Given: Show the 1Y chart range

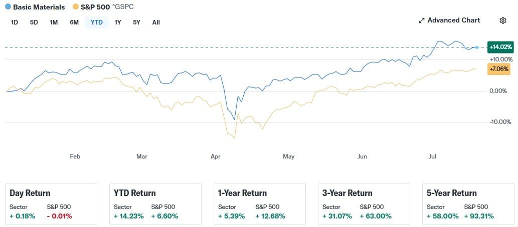Looking at the screenshot, I should click(118, 22).
